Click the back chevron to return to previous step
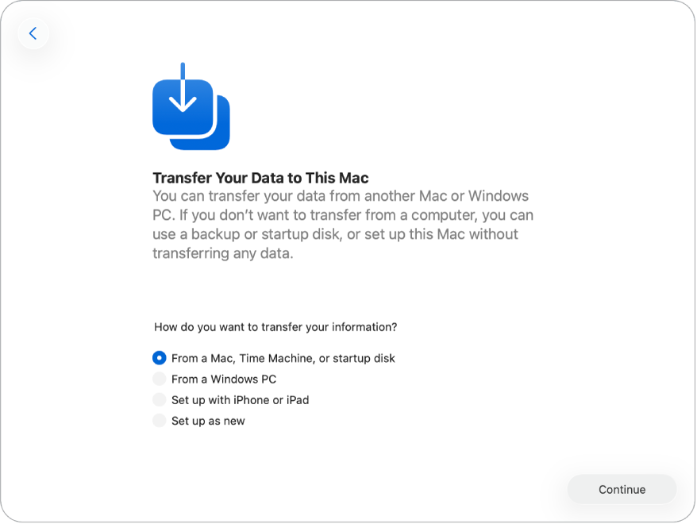The height and width of the screenshot is (524, 697). [33, 33]
